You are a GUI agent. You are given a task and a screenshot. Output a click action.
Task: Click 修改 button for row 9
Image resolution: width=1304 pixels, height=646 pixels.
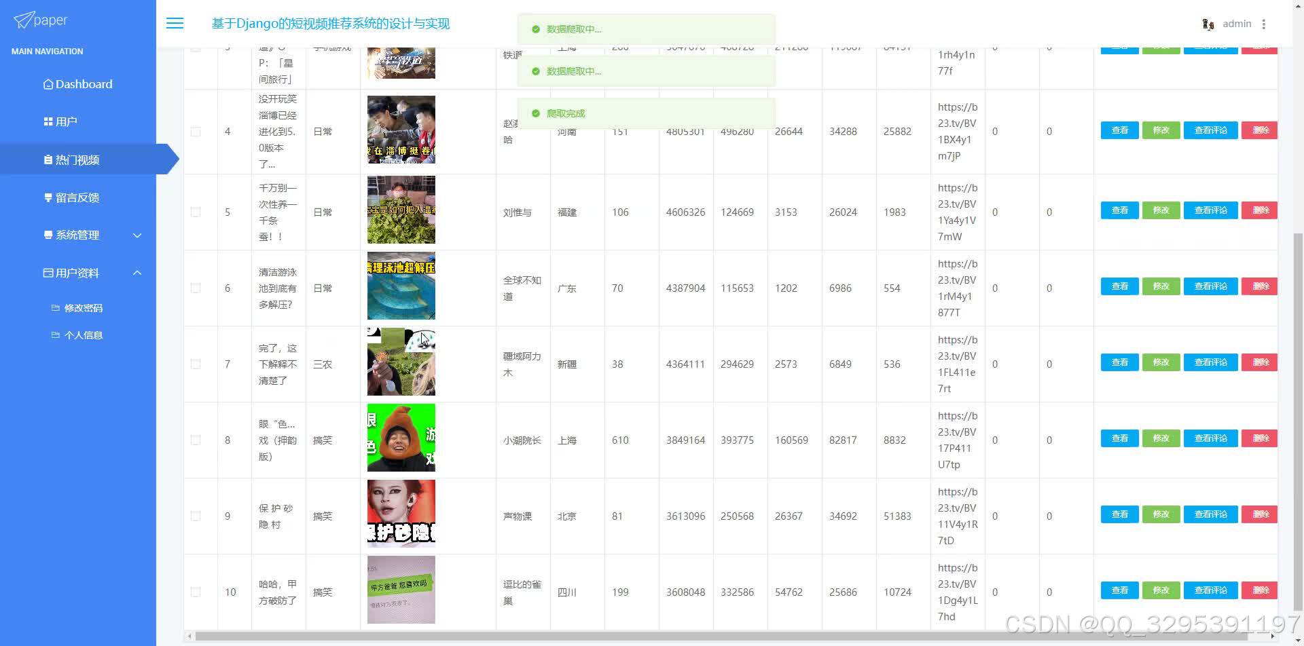point(1161,514)
